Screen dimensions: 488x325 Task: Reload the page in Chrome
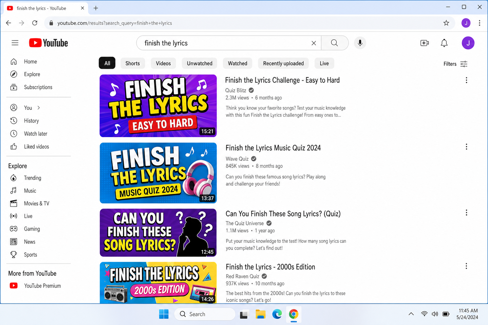(x=35, y=23)
